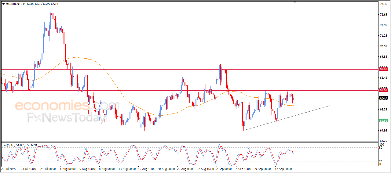Select the chart shift triangle marker at top
Screen dimensions: 391x173
[295, 2]
